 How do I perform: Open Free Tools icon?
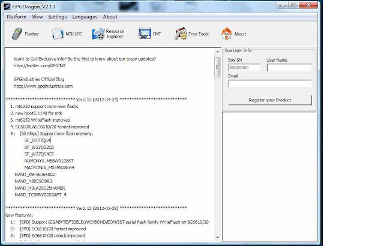click(181, 34)
